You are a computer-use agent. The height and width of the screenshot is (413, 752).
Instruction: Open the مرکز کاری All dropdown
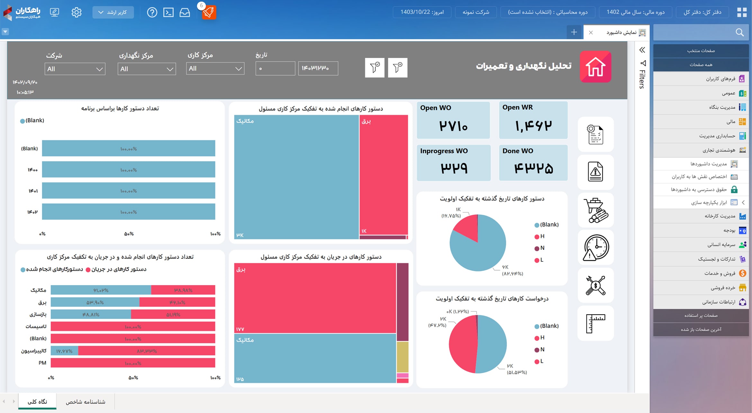tap(215, 69)
